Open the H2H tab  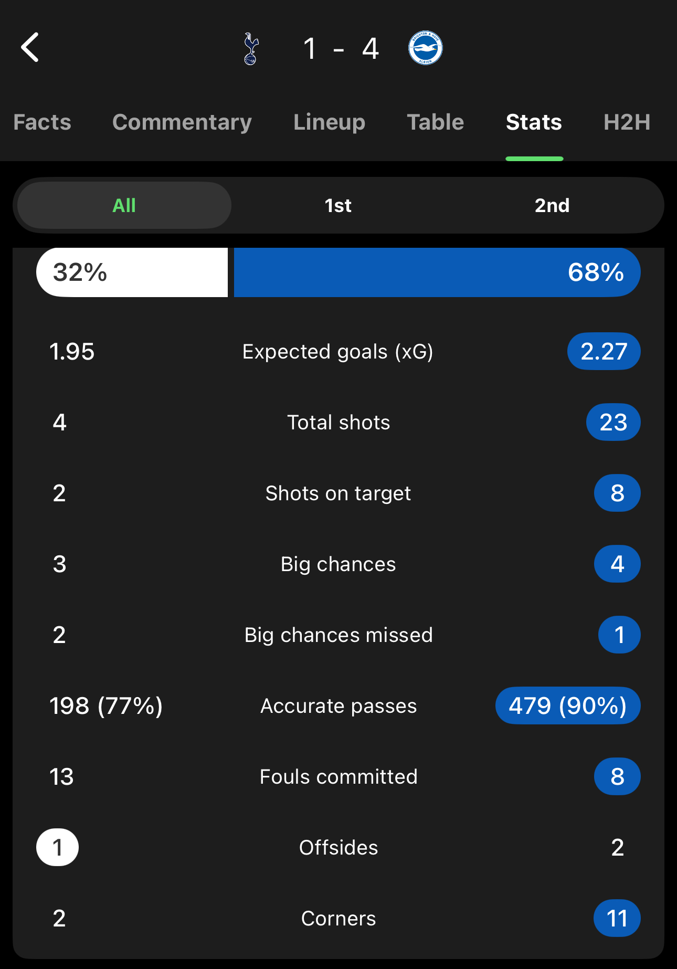tap(627, 122)
